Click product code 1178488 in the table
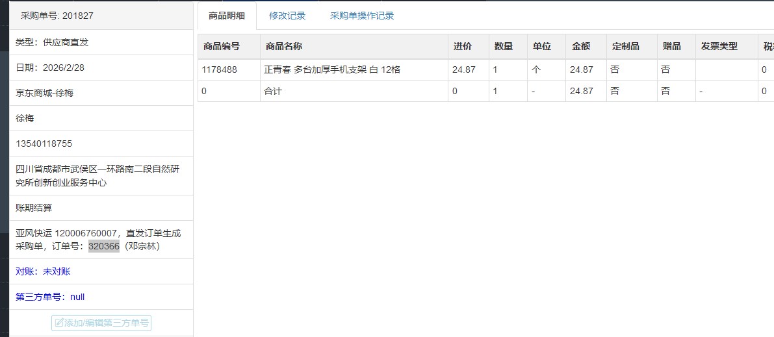This screenshot has height=337, width=774. 219,69
